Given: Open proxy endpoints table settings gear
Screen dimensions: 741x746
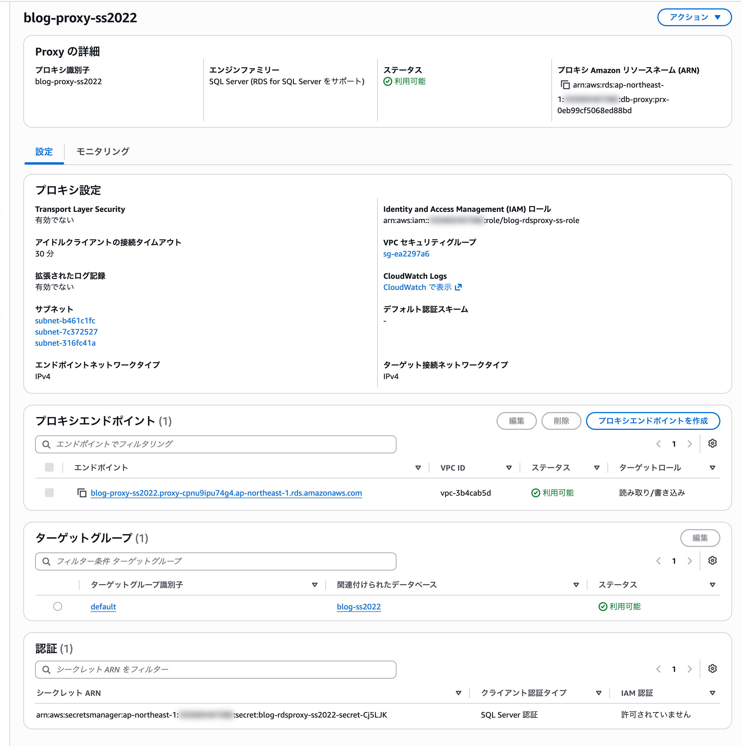Looking at the screenshot, I should pyautogui.click(x=713, y=444).
